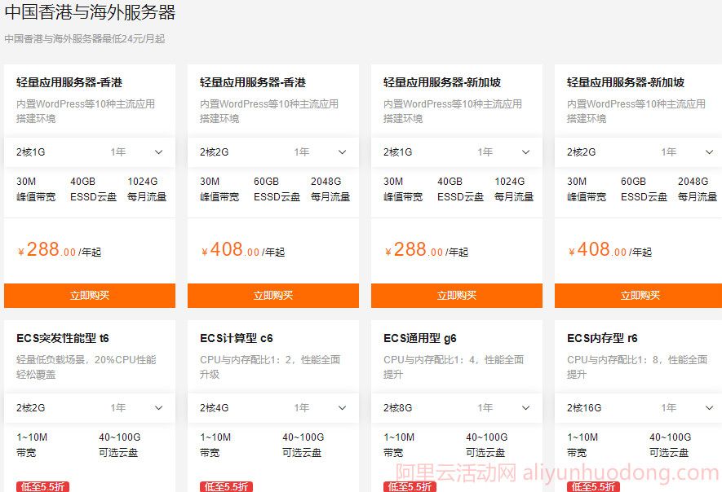Select the 轻量应用服务器-新加坡 title above 2核2G
Image resolution: width=722 pixels, height=492 pixels.
click(x=626, y=83)
